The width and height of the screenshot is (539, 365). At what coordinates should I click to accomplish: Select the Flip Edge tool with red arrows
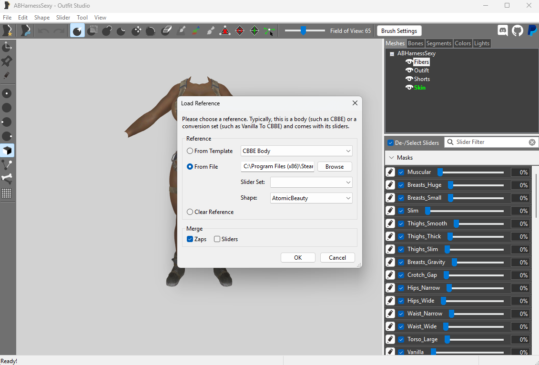tap(240, 30)
